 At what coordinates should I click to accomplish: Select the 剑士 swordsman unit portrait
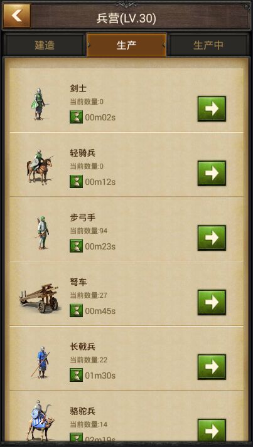point(40,104)
